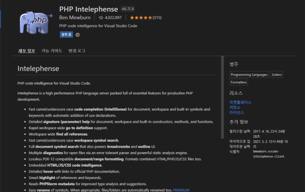
Task: Click the 'workspace symbol search' bullet
Action: [x=74, y=140]
